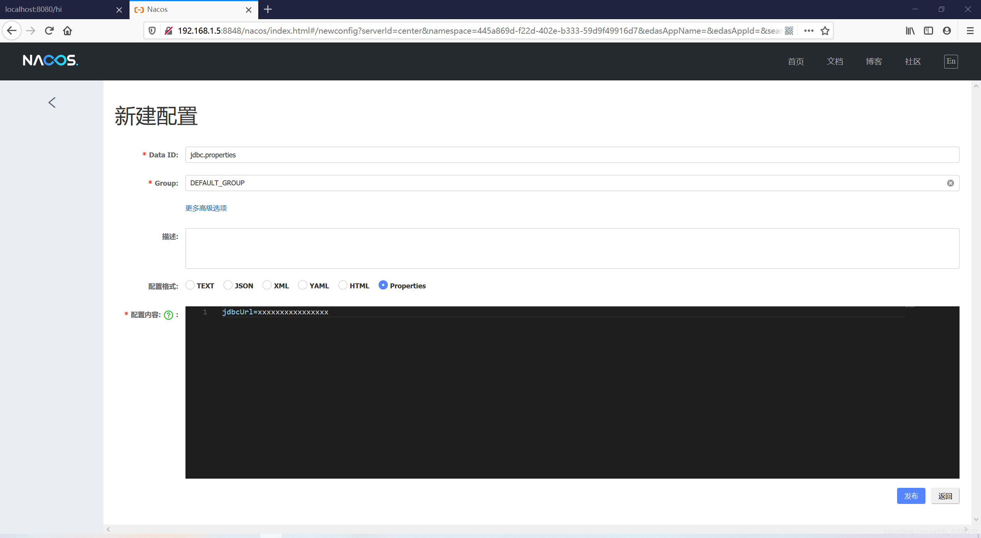Switch language with the En button

951,61
